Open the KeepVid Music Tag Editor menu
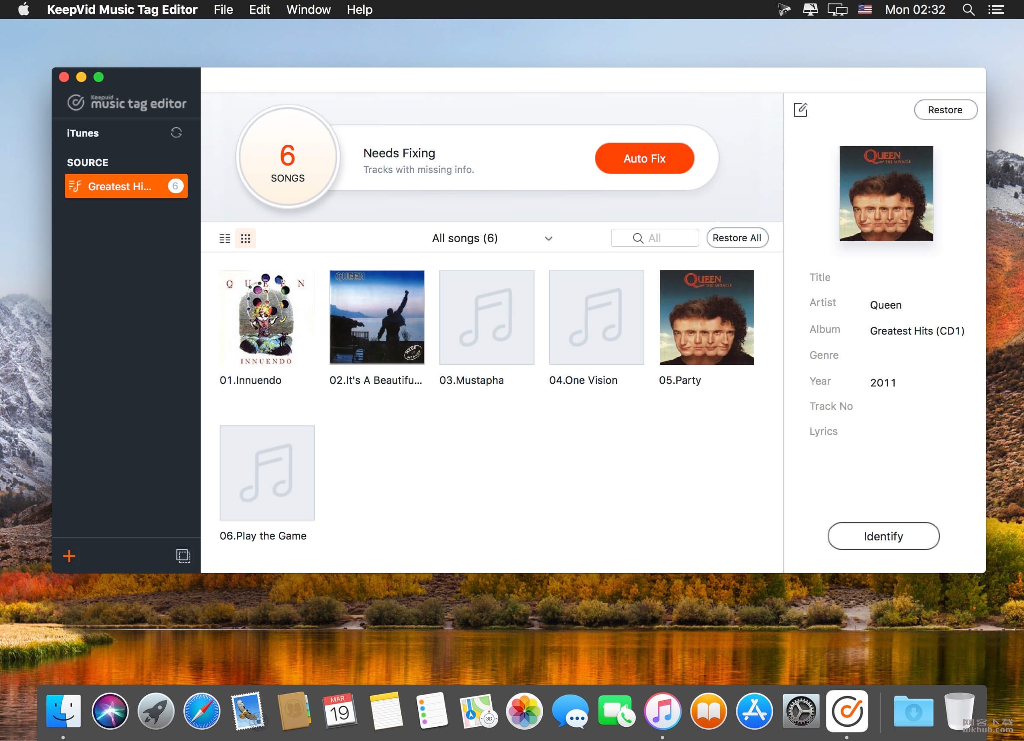Viewport: 1024px width, 741px height. point(122,10)
